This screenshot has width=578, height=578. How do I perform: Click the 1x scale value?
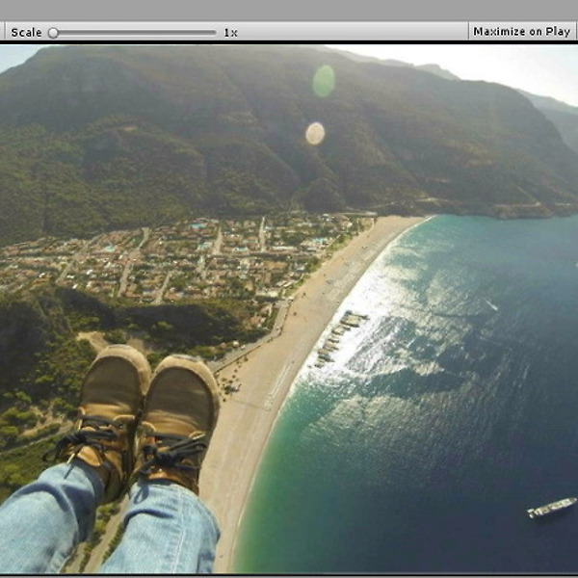click(230, 33)
